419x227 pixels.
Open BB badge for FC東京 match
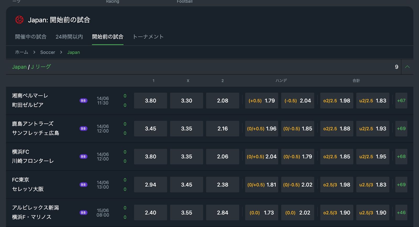pos(83,185)
